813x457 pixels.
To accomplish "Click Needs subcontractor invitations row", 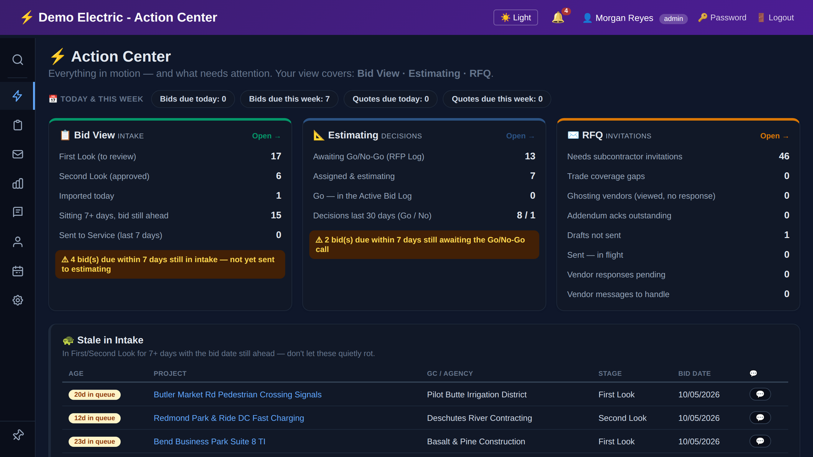I will point(678,156).
